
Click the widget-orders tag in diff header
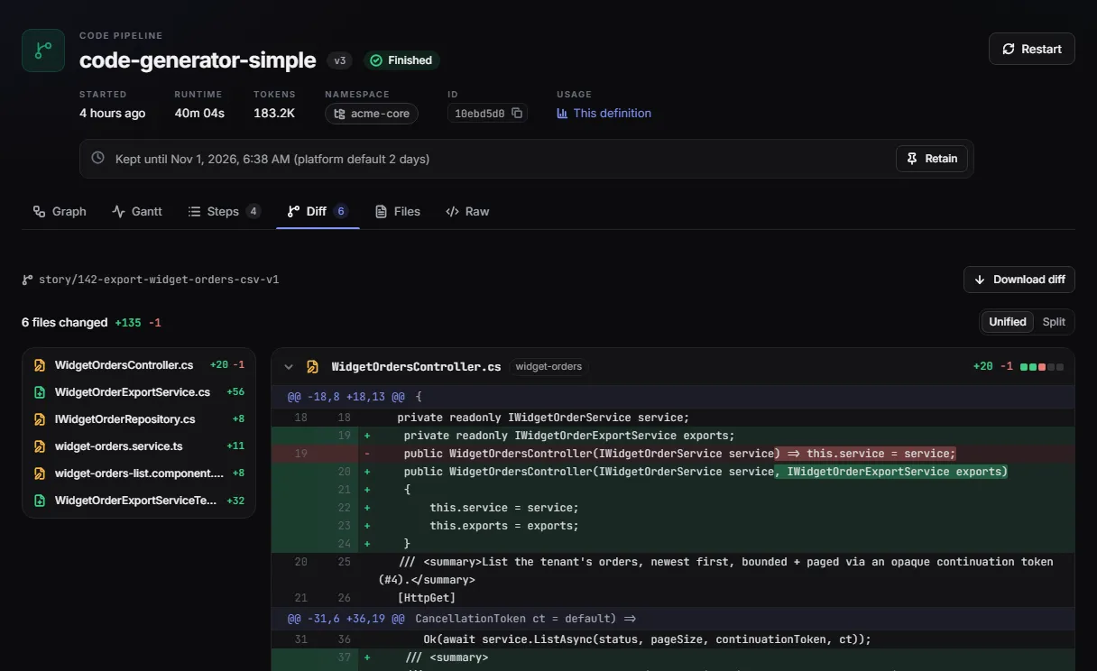548,367
